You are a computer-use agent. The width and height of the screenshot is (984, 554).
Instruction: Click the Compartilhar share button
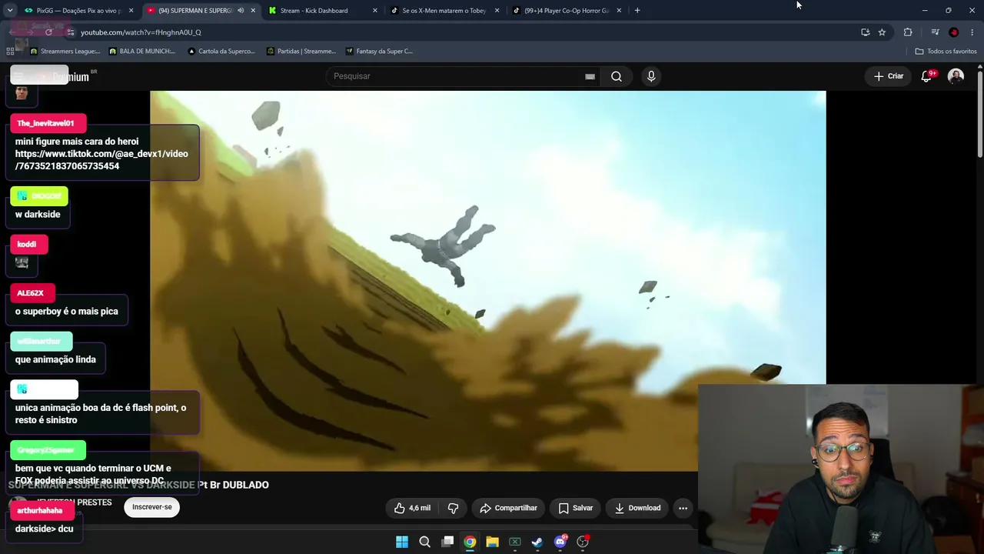509,508
